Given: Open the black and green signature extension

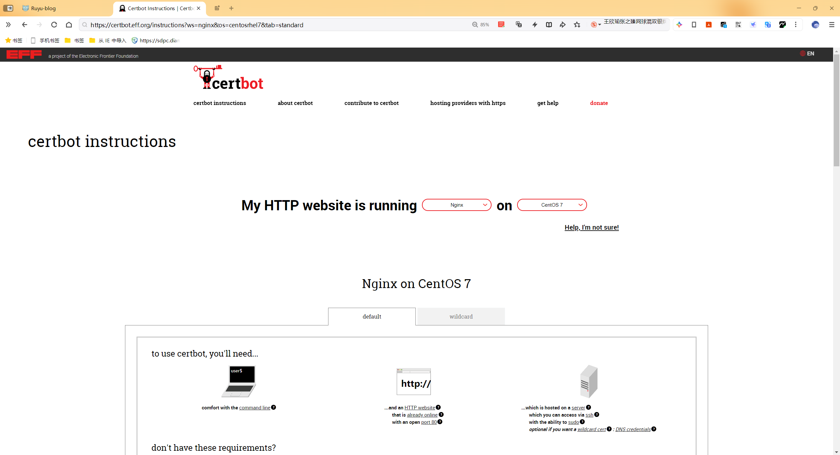Looking at the screenshot, I should coord(783,25).
